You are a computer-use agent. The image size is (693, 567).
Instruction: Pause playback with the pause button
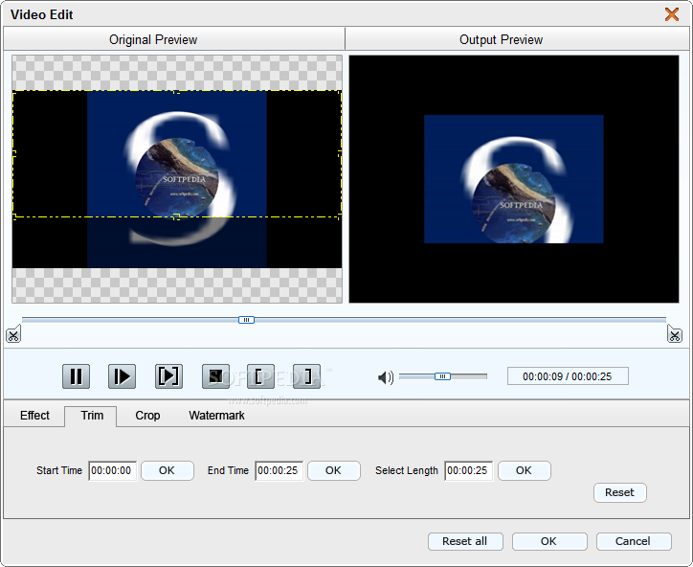click(76, 376)
